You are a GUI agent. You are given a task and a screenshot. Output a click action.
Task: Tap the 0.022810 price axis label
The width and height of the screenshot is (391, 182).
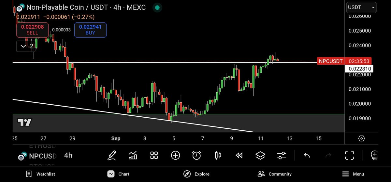point(358,69)
